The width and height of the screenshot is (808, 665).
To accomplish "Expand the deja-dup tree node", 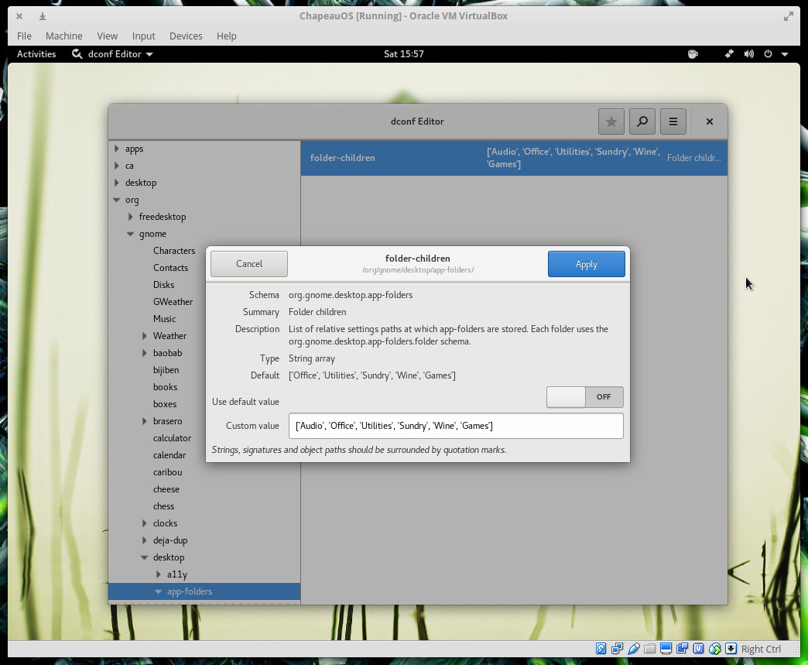I will [x=145, y=540].
